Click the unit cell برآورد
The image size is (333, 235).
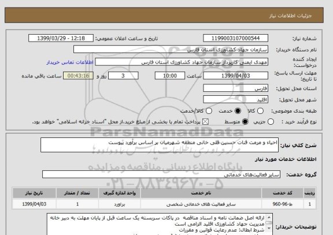(x=119, y=204)
